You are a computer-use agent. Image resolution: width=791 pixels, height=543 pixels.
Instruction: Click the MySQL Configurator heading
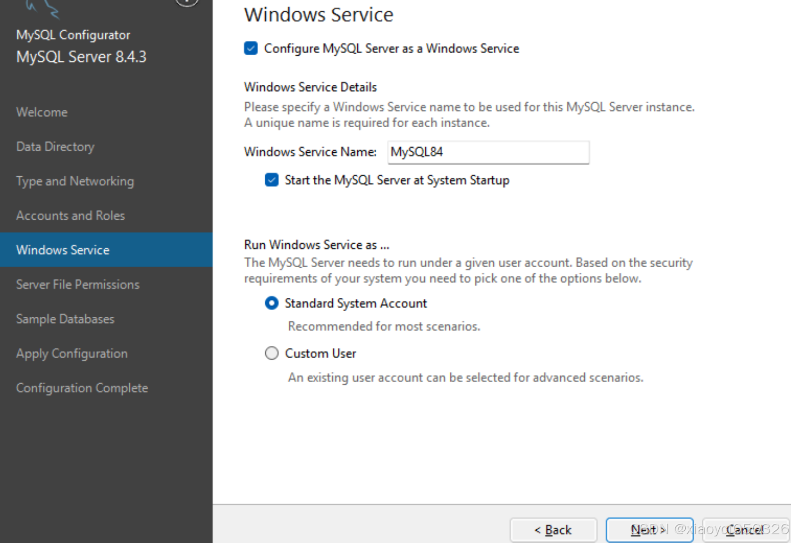coord(73,35)
